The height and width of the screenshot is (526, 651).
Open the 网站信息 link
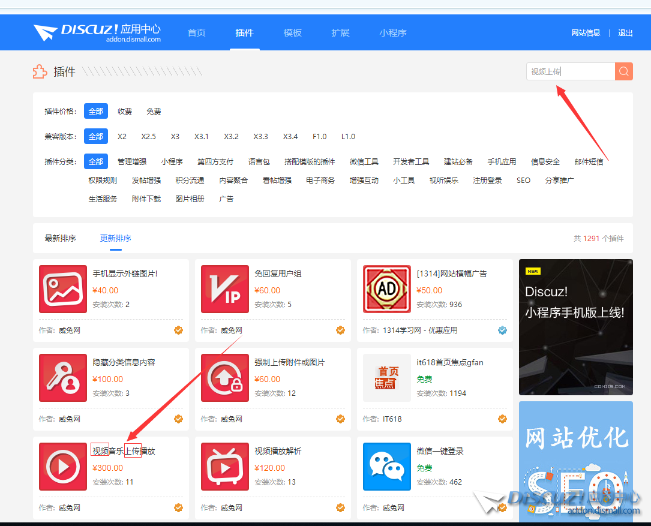click(x=586, y=33)
